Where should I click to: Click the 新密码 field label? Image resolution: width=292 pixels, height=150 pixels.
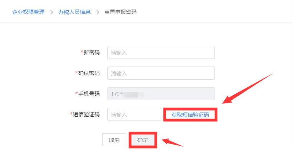91,52
